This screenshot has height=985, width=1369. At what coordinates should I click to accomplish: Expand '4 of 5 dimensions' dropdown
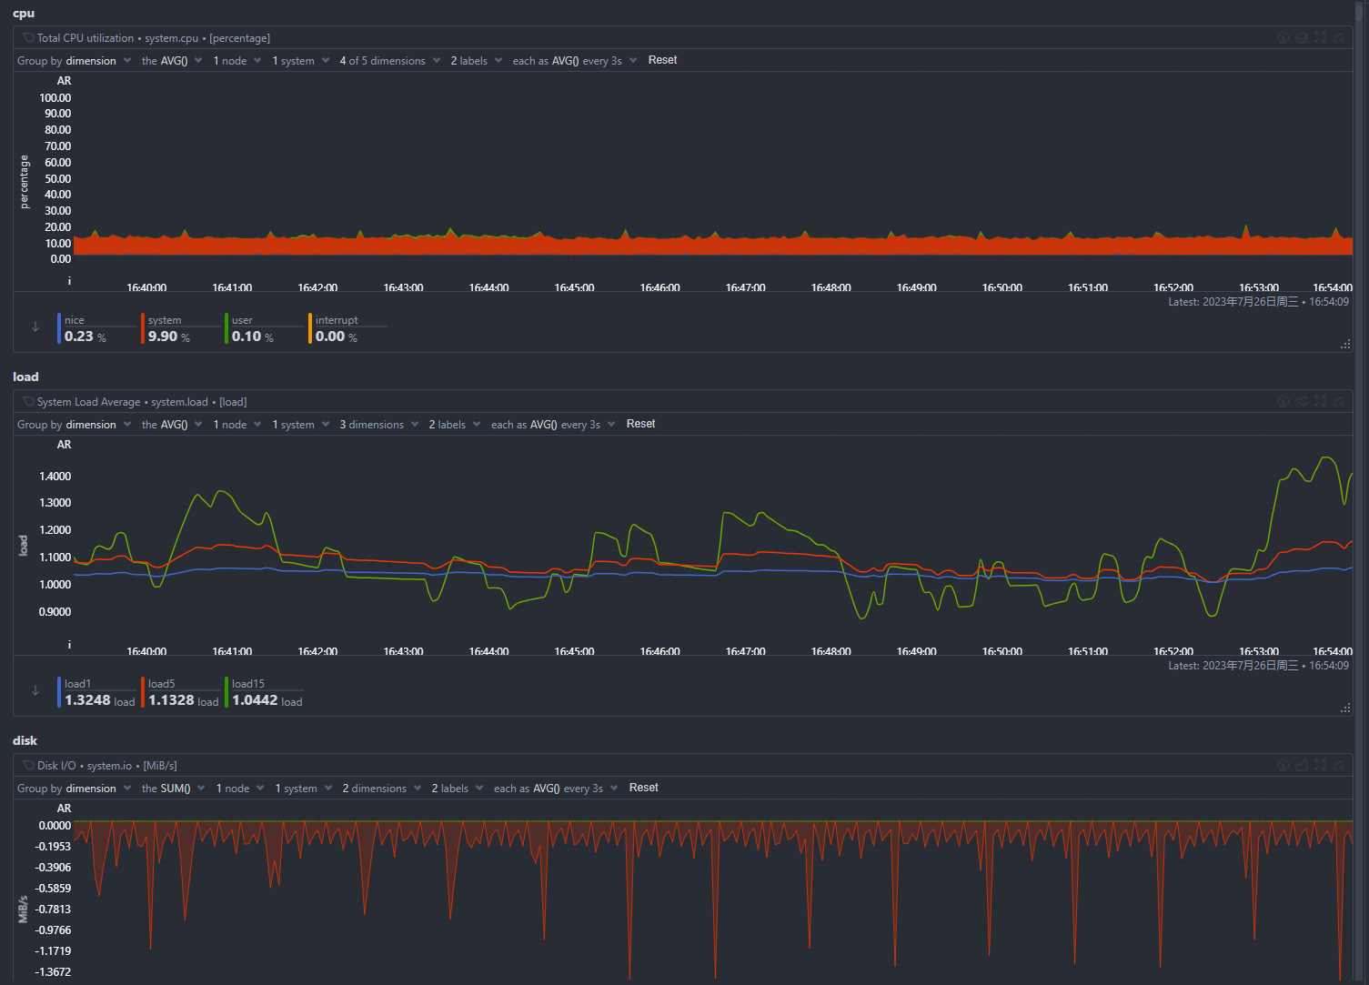tap(389, 61)
